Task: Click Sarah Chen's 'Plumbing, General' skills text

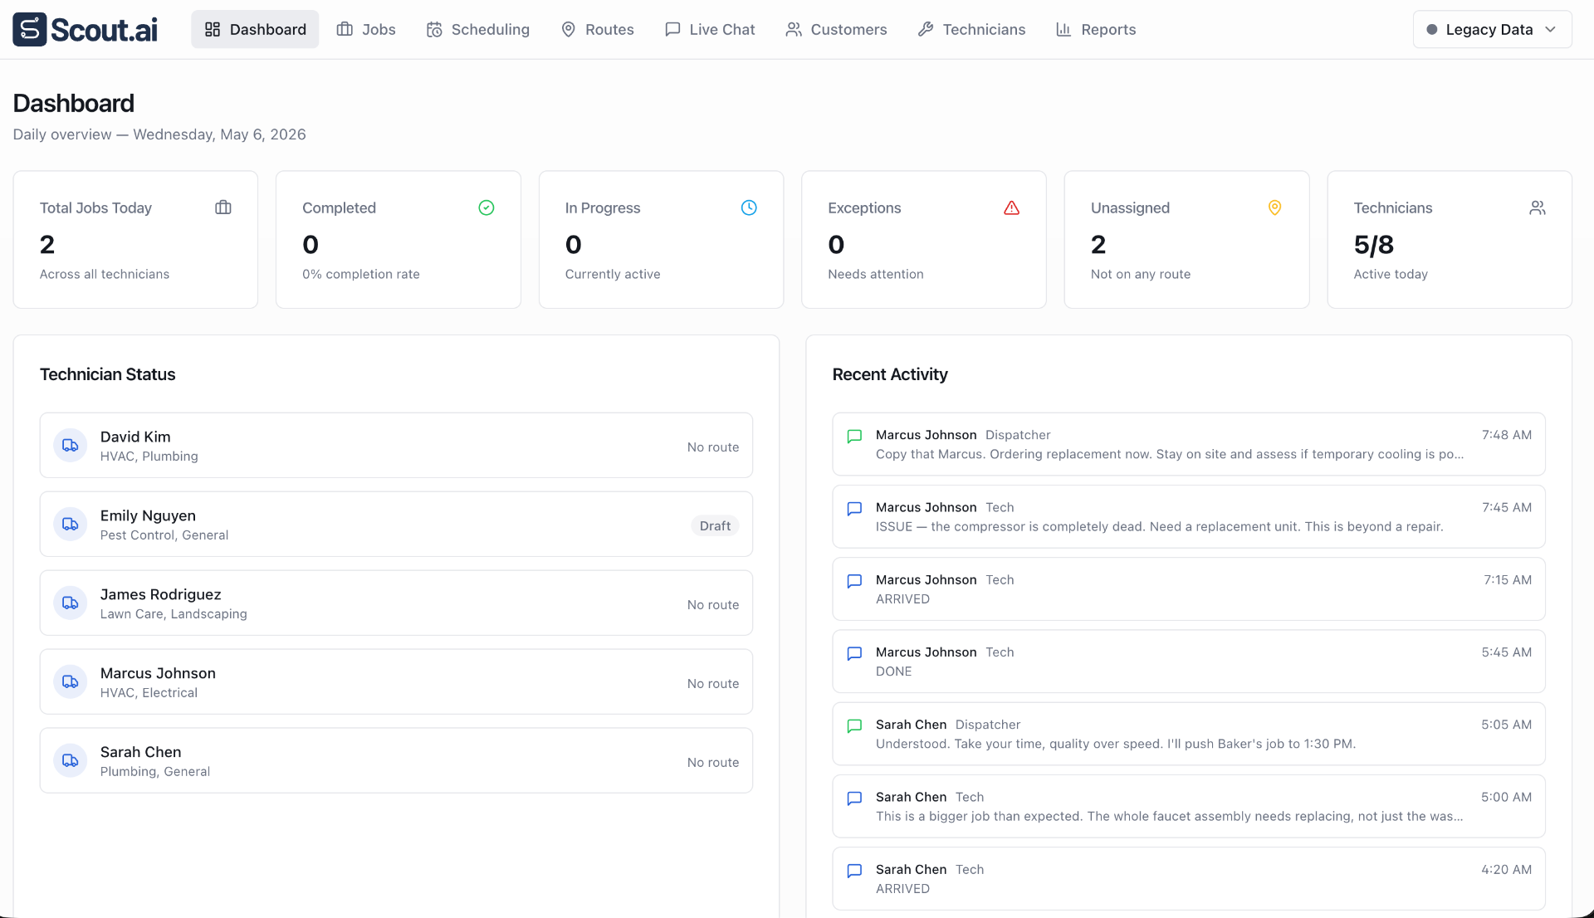Action: click(x=155, y=771)
